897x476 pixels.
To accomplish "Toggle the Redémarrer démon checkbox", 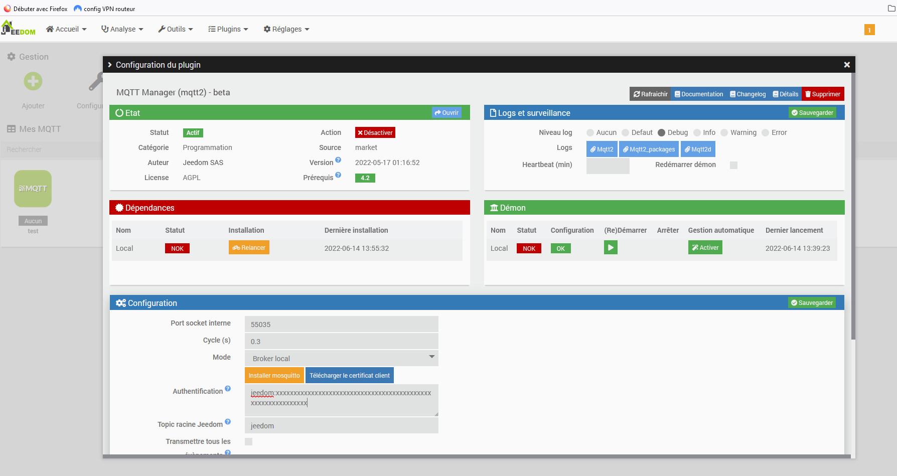I will point(733,165).
